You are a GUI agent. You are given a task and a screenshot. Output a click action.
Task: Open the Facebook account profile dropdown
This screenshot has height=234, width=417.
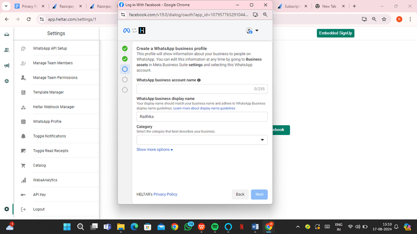(252, 31)
